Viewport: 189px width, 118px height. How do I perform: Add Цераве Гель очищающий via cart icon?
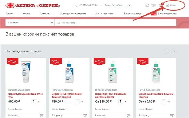(172, 116)
